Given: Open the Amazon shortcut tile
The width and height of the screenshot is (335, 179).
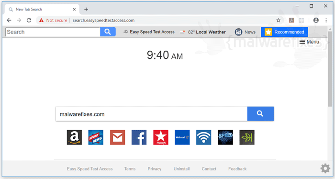Looking at the screenshot, I should (x=74, y=137).
